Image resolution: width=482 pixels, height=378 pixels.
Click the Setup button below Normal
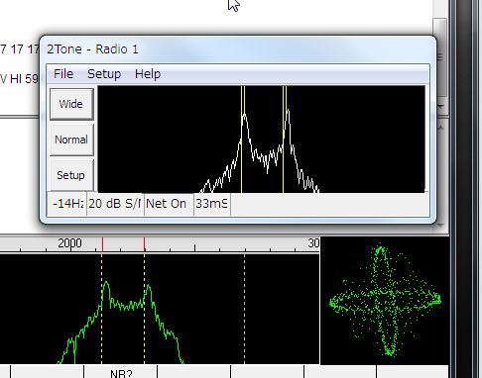tap(71, 175)
